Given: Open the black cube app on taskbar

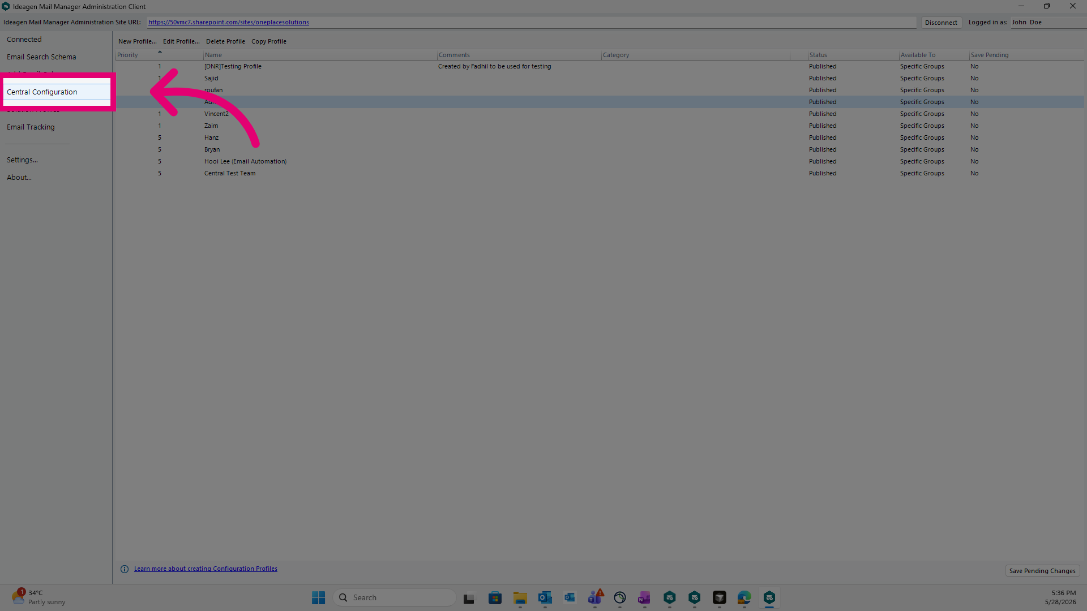Looking at the screenshot, I should pyautogui.click(x=719, y=598).
